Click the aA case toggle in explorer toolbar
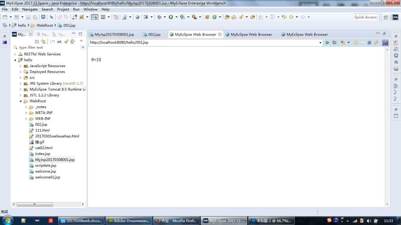 click(x=59, y=42)
